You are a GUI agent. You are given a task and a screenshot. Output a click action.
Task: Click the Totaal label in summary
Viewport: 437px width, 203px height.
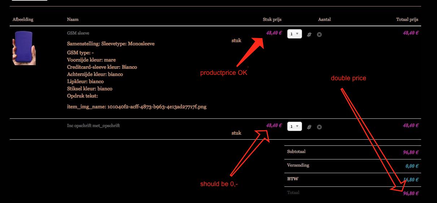(x=293, y=193)
